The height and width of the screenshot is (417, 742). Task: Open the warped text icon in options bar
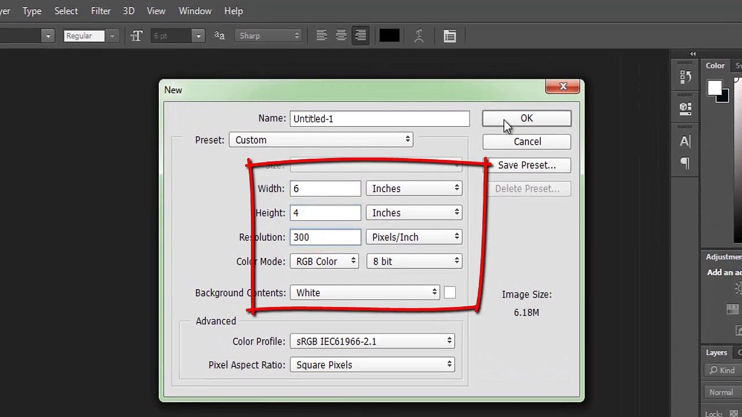(419, 36)
